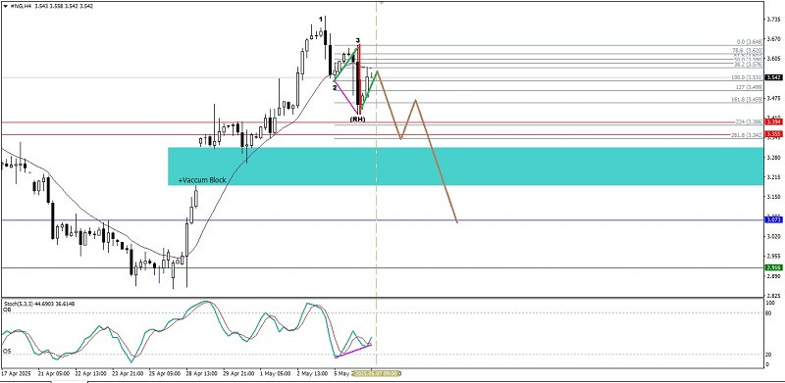Select the black 3.542 current price tag

[x=773, y=77]
